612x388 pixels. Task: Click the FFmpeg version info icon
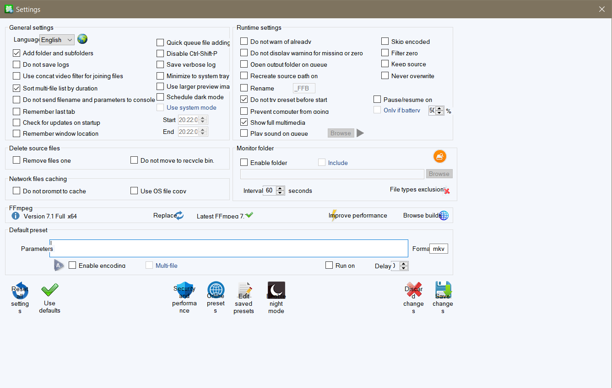click(x=16, y=216)
